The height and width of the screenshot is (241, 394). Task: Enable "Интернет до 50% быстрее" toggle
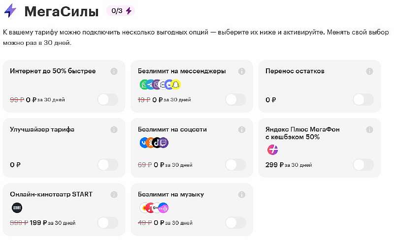coord(107,100)
